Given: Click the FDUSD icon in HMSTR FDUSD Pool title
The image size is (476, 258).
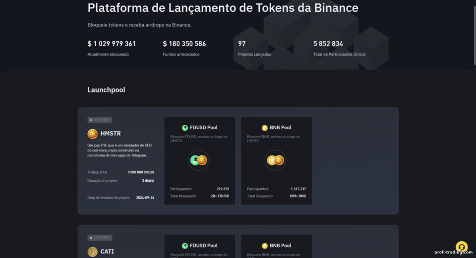Looking at the screenshot, I should tap(184, 128).
